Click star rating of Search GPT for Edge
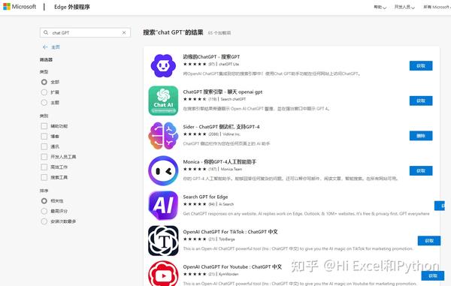The image size is (451, 286). tap(195, 204)
